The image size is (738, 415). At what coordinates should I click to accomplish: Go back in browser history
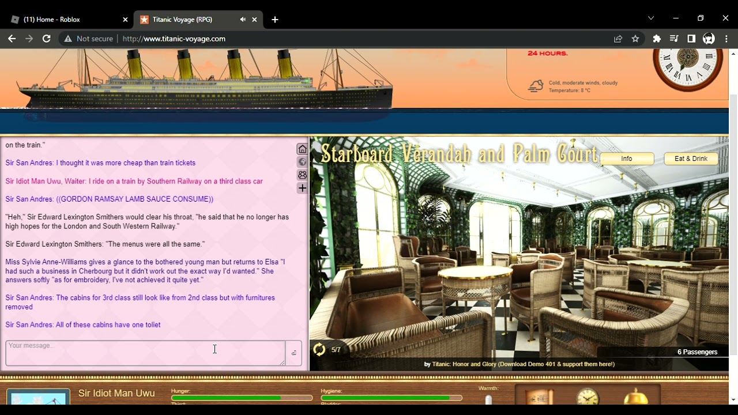click(x=12, y=39)
